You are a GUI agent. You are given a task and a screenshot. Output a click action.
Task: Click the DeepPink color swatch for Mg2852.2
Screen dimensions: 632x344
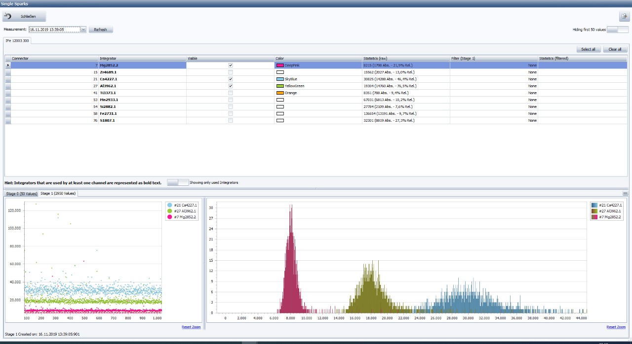tap(280, 65)
